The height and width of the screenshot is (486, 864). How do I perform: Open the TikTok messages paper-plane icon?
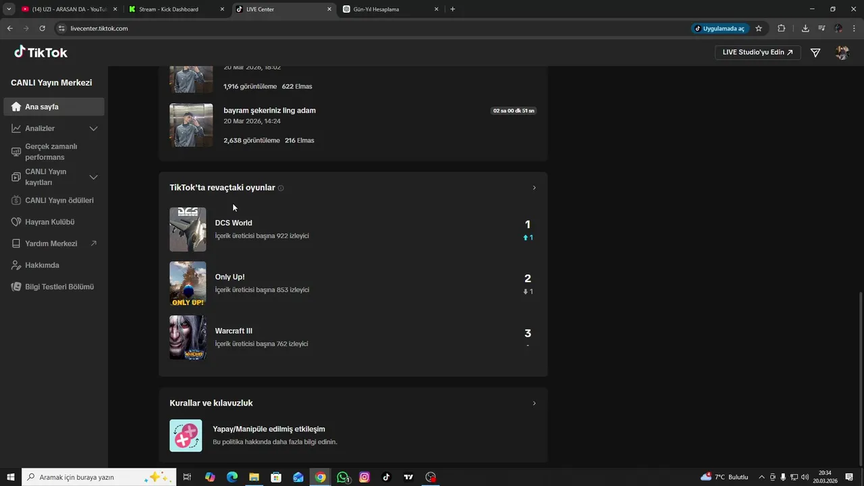click(x=815, y=53)
